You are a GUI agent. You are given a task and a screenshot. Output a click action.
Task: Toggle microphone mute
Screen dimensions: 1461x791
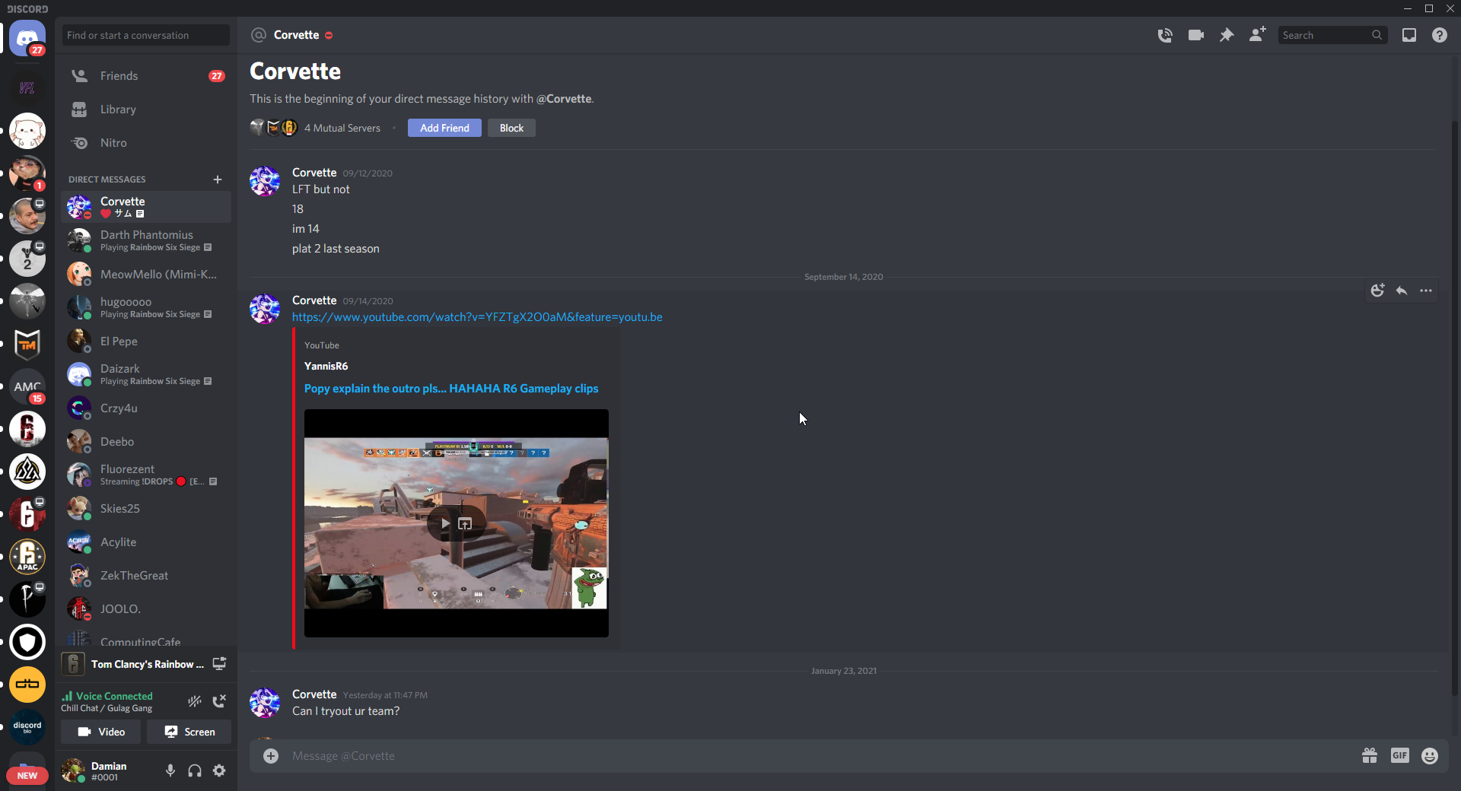(170, 770)
